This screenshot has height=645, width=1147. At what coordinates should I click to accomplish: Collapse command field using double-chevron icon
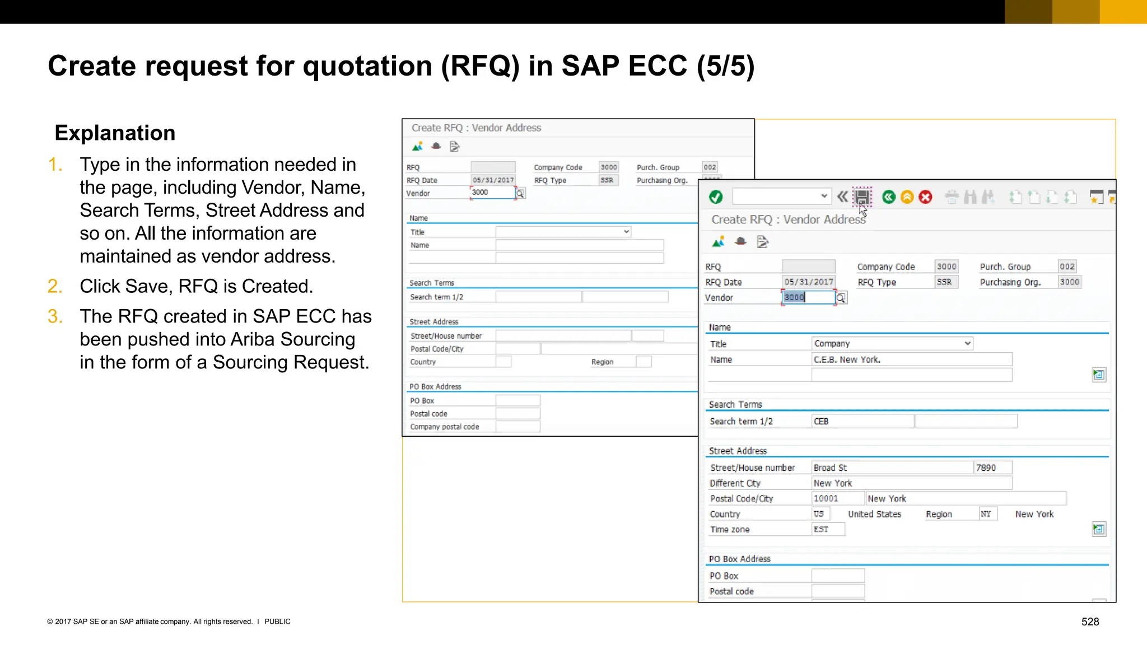point(842,197)
